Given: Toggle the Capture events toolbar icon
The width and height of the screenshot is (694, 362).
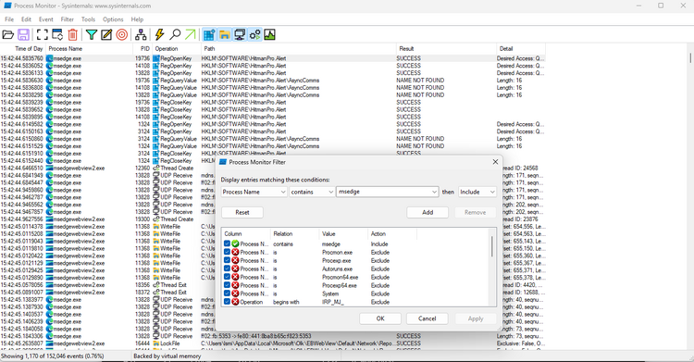Looking at the screenshot, I should [42, 34].
